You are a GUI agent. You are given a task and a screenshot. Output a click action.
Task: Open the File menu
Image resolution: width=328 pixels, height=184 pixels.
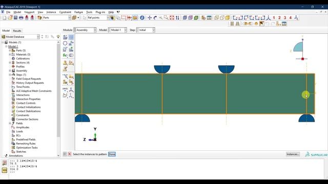[x=8, y=12]
